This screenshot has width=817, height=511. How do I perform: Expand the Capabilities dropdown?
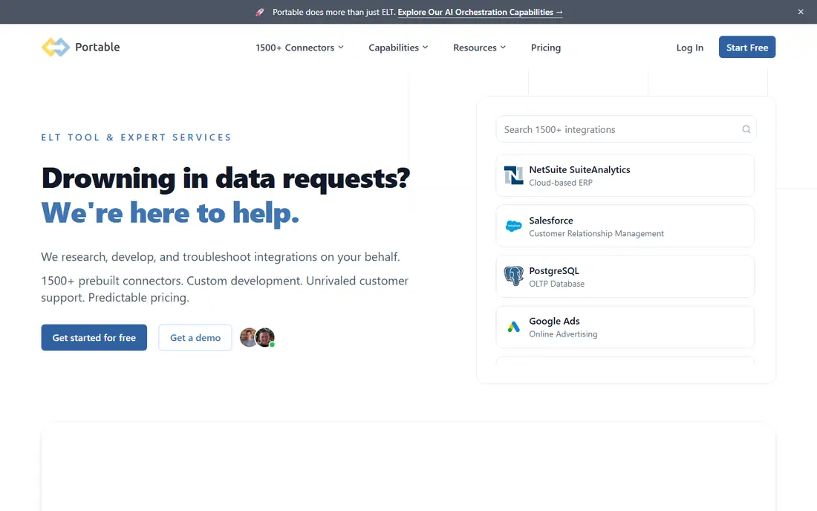pos(398,48)
